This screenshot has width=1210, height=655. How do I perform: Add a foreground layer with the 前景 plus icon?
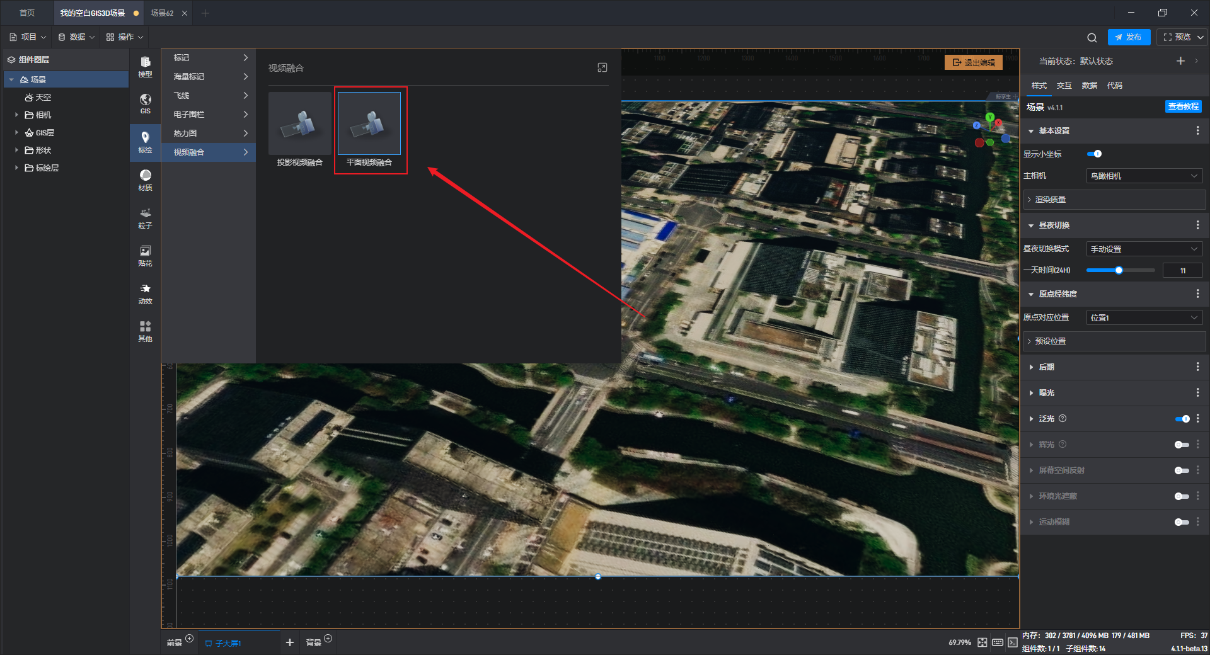point(189,639)
